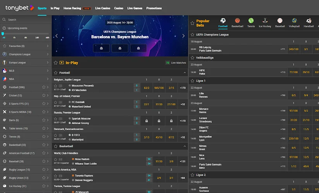Open stats icon for Mouscron Peruwelz match
Screen dimensions: 319x193
pos(60,86)
